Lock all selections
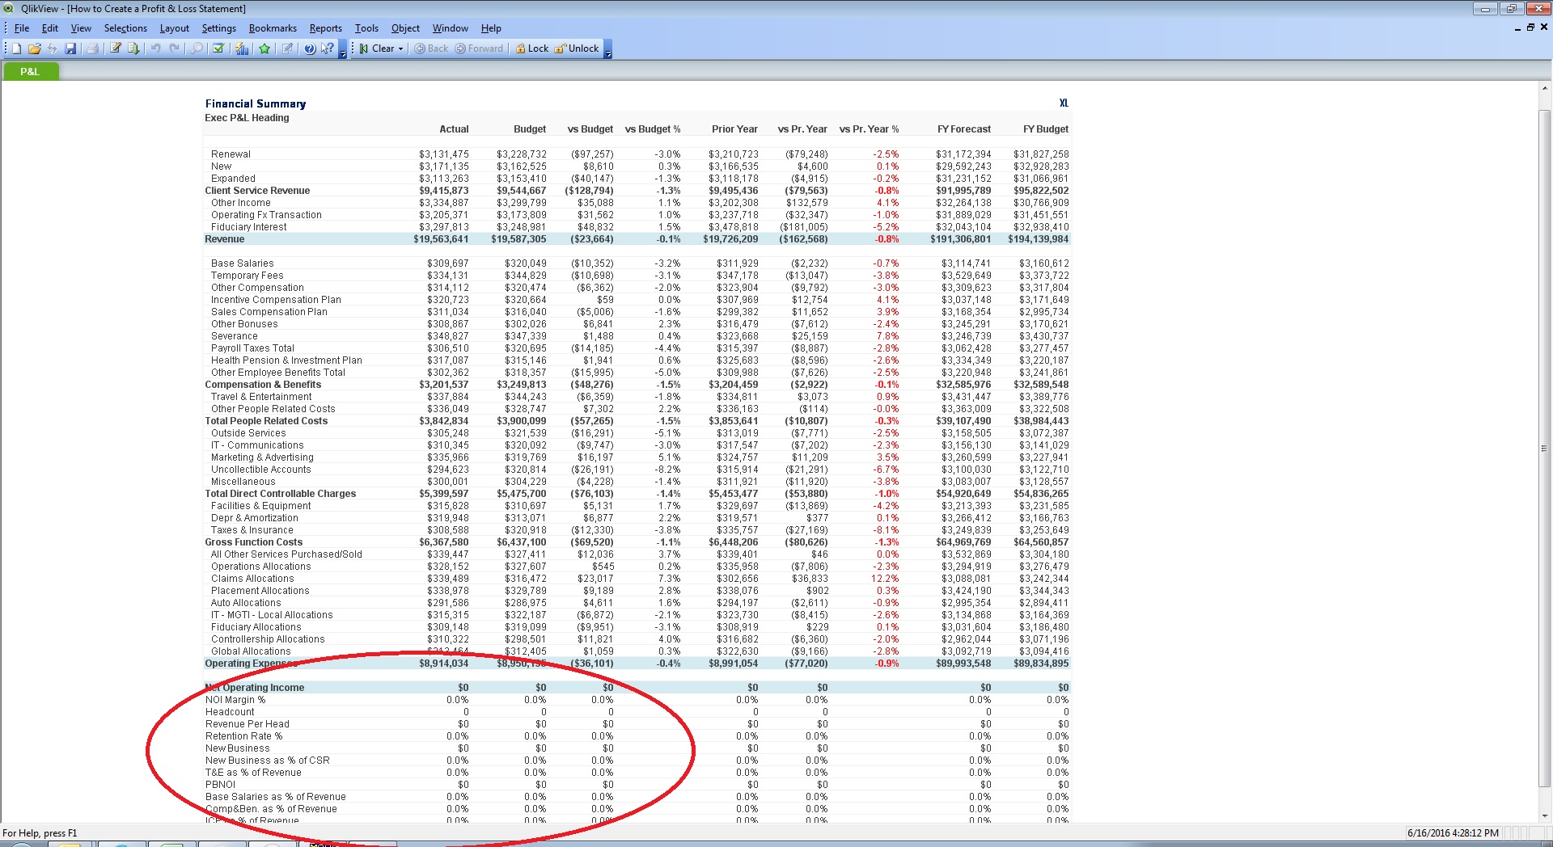1553x847 pixels. (x=531, y=48)
